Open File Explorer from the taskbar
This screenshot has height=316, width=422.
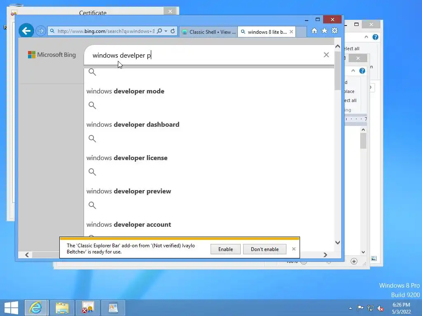62,308
